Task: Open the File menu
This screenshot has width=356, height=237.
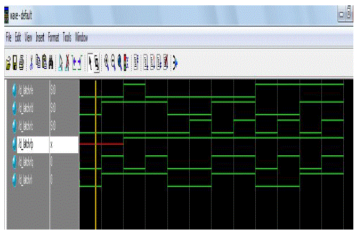Action: pyautogui.click(x=9, y=38)
